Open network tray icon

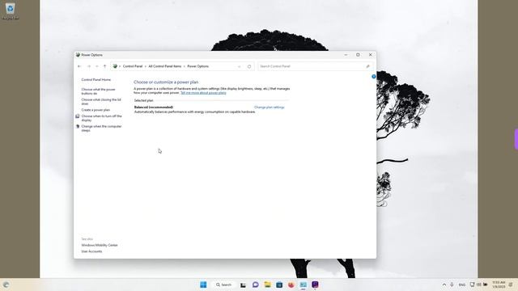tap(472, 285)
